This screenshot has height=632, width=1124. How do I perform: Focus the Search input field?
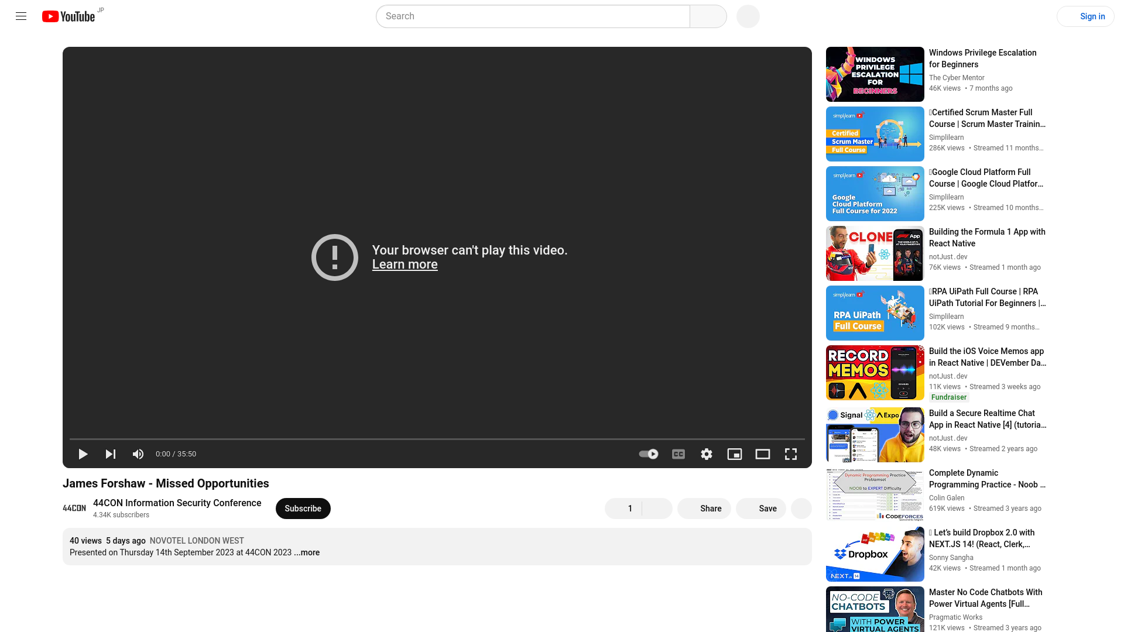coord(533,16)
